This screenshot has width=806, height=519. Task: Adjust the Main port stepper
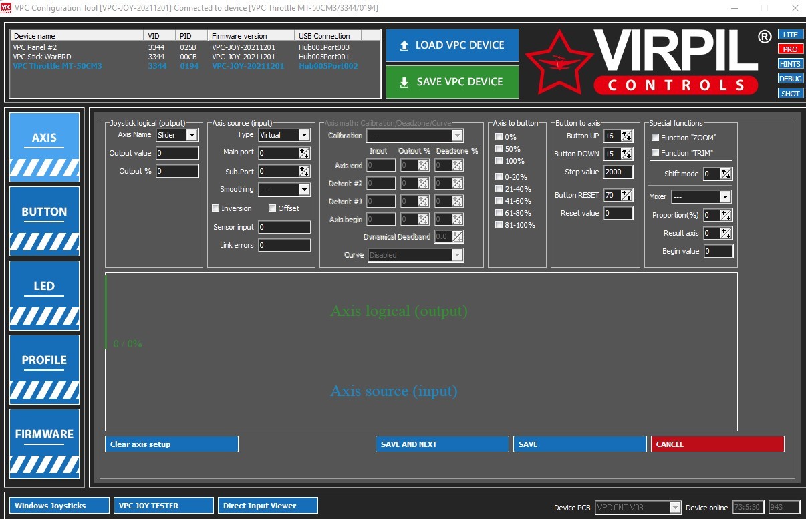(304, 153)
